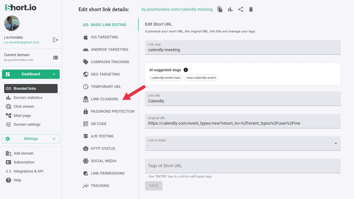This screenshot has width=354, height=199.
Task: Delete the short link with trash icon
Action: click(x=251, y=9)
